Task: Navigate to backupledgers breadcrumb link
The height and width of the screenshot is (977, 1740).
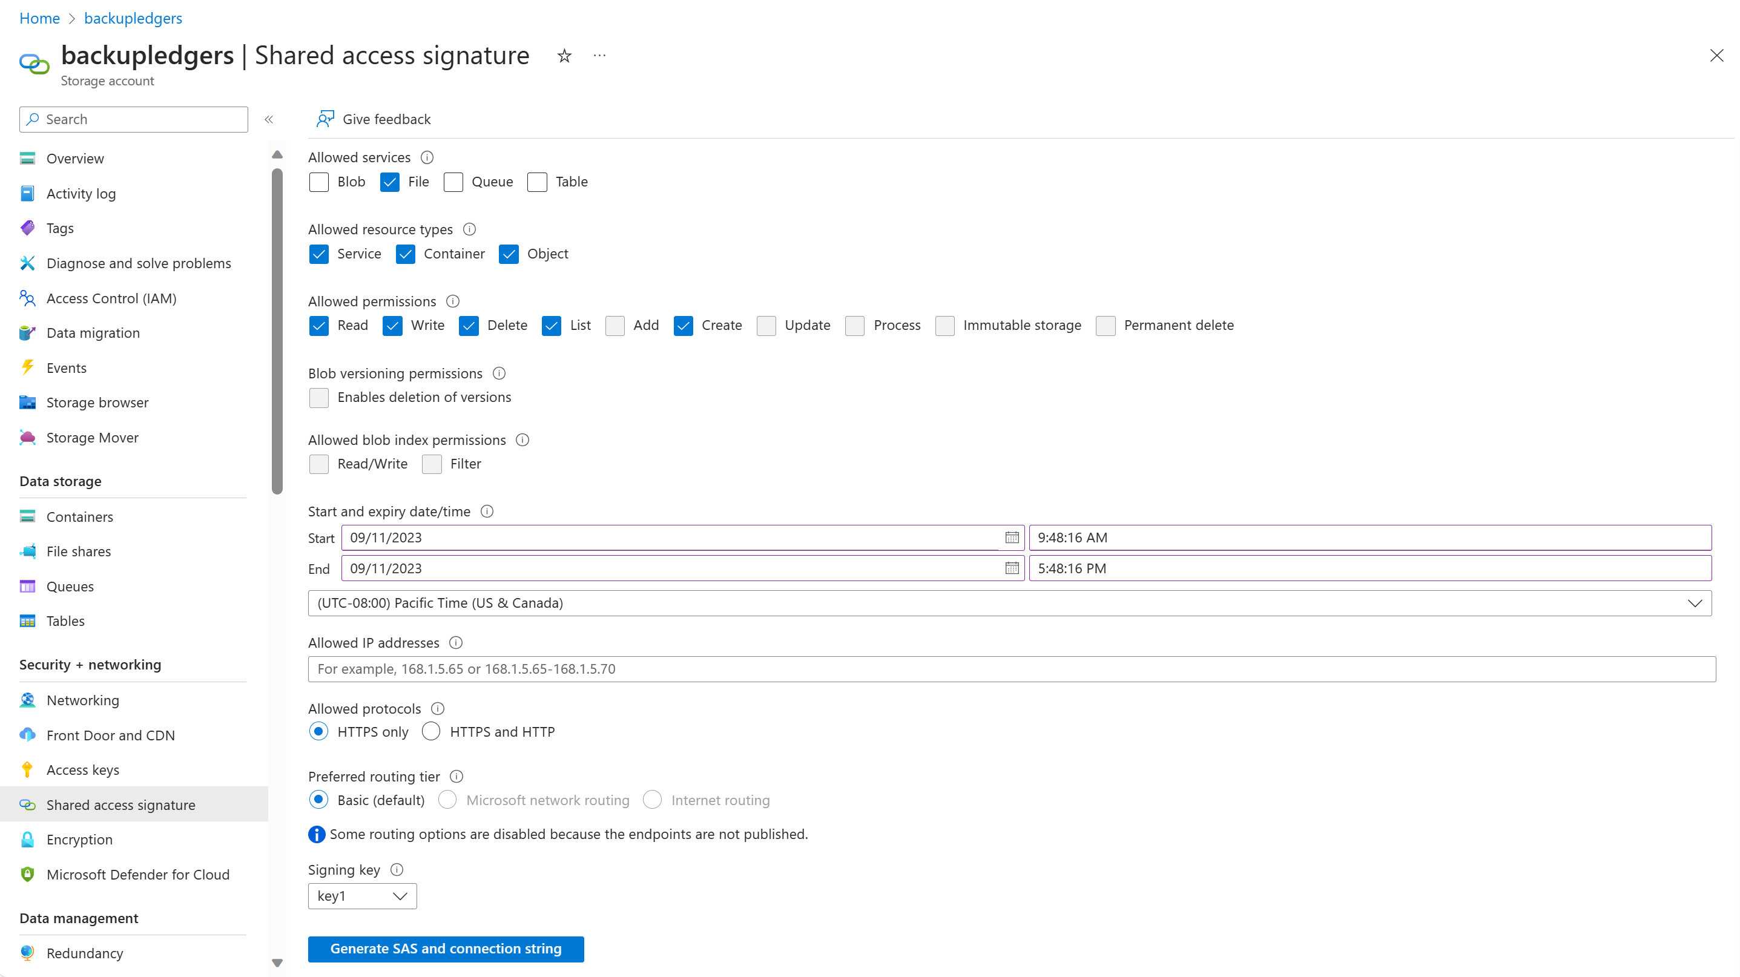Action: pyautogui.click(x=133, y=18)
